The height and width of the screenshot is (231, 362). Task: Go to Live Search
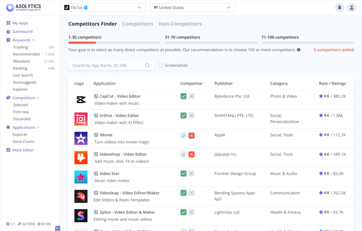click(23, 75)
